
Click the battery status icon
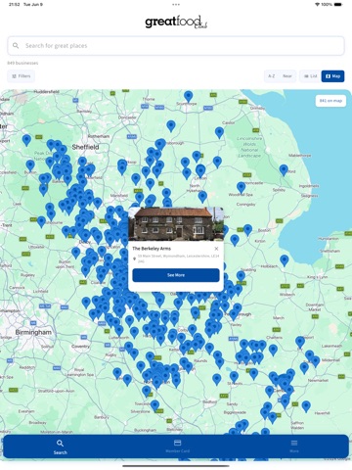coord(338,5)
